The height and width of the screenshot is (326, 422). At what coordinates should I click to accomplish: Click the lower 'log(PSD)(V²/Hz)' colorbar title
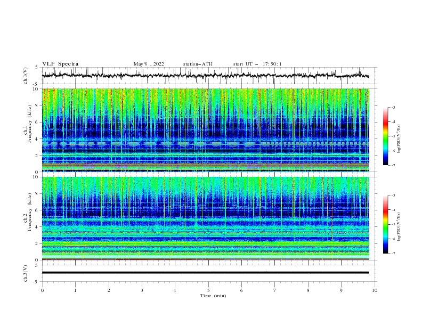(x=399, y=227)
